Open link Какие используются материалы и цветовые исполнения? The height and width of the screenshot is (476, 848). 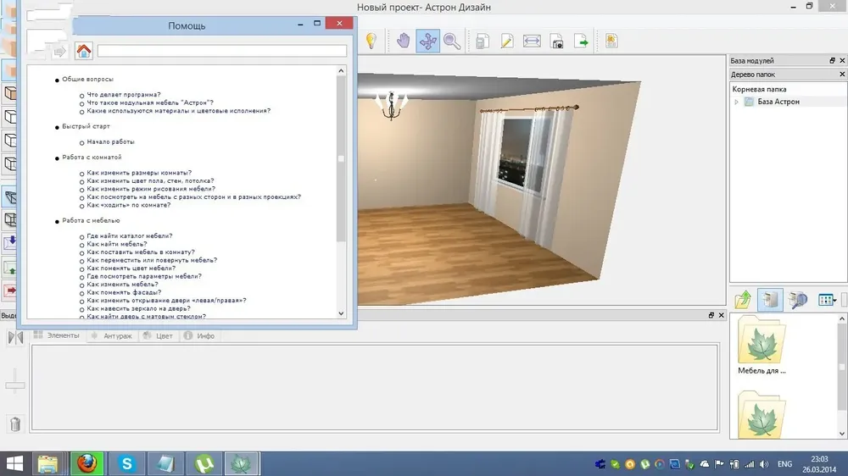(178, 111)
